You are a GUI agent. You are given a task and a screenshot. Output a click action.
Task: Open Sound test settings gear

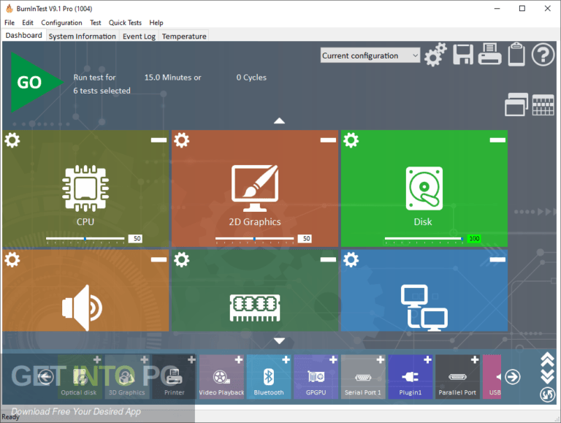12,259
